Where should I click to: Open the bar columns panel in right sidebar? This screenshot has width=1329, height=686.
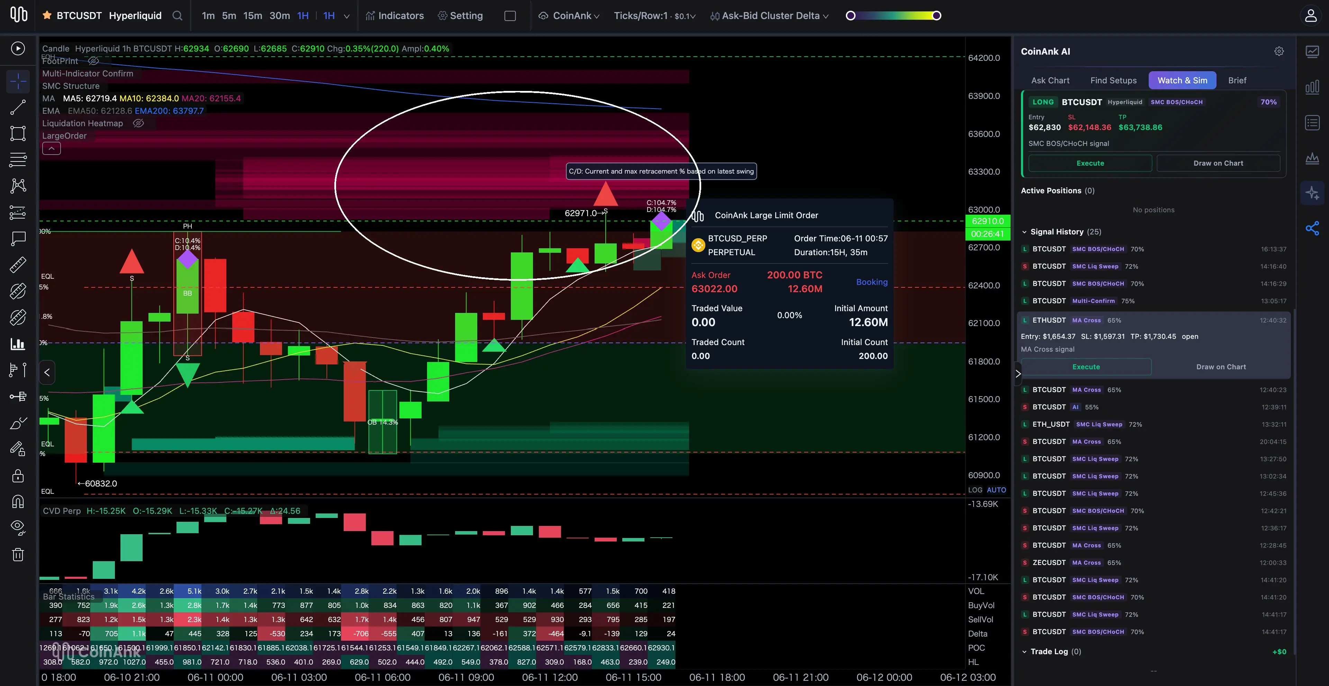(x=1312, y=87)
